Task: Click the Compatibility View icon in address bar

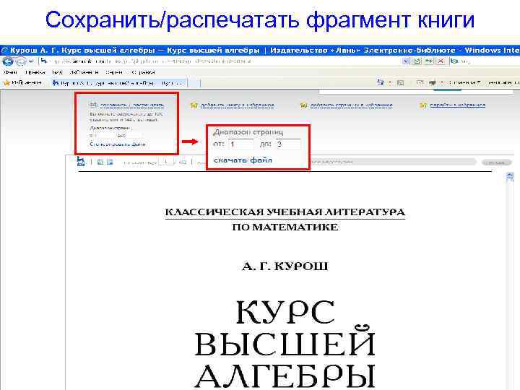Action: [417, 61]
